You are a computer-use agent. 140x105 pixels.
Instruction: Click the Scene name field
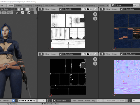click(x=124, y=5)
